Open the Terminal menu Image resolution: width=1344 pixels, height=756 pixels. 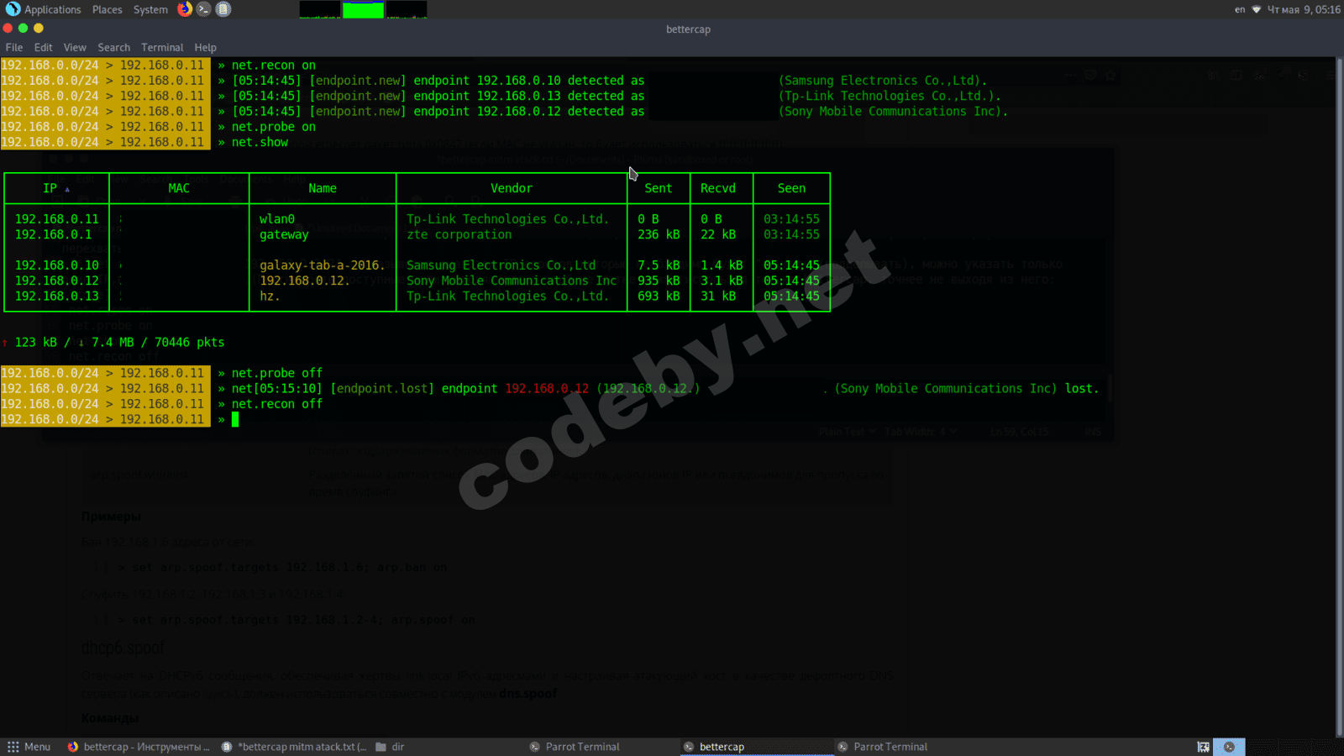coord(162,48)
